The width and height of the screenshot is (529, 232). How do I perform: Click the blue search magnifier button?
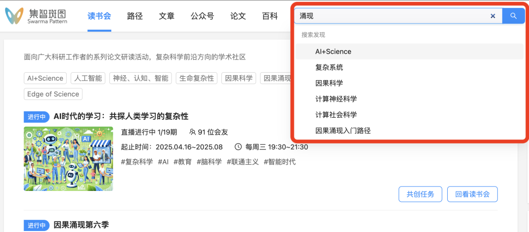513,16
